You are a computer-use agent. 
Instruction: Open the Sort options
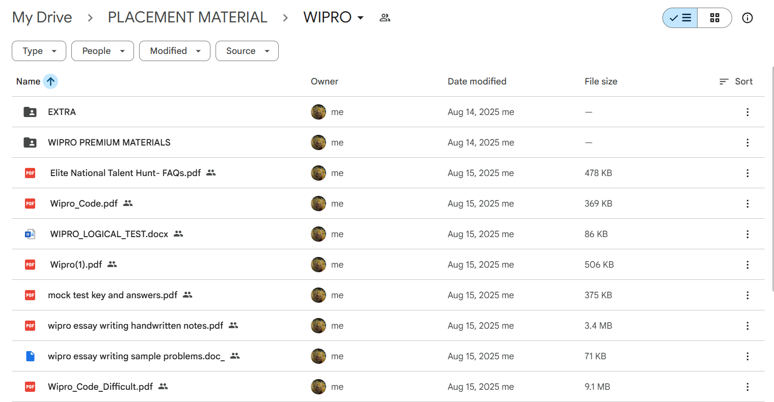(736, 81)
